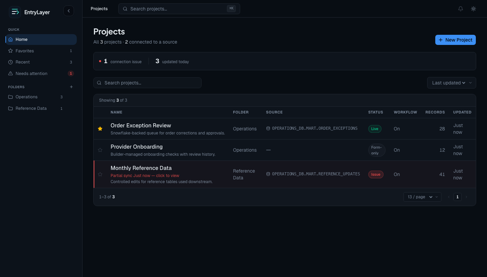Open Monthly Reference Data project
The width and height of the screenshot is (487, 277).
tap(141, 168)
